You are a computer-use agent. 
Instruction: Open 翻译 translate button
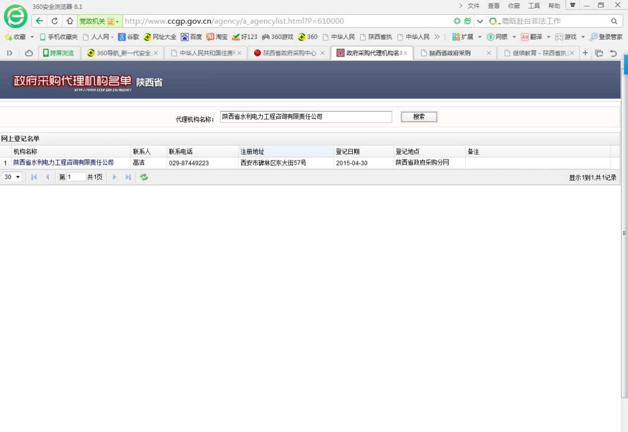pyautogui.click(x=531, y=37)
